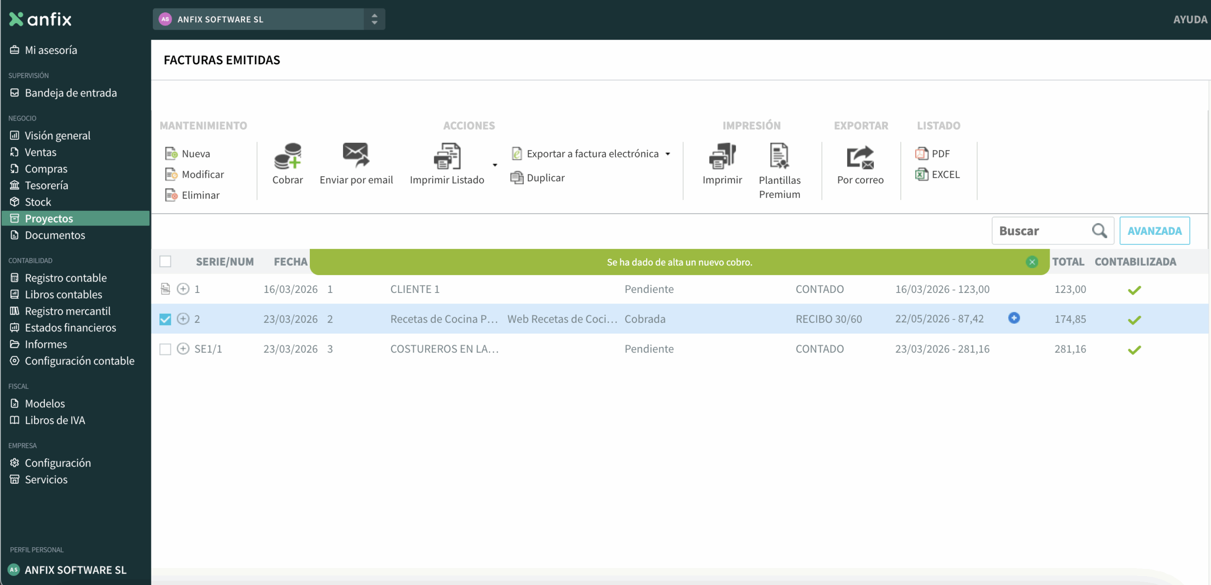The height and width of the screenshot is (585, 1211).
Task: Go to Registro contable menu item
Action: pos(66,278)
